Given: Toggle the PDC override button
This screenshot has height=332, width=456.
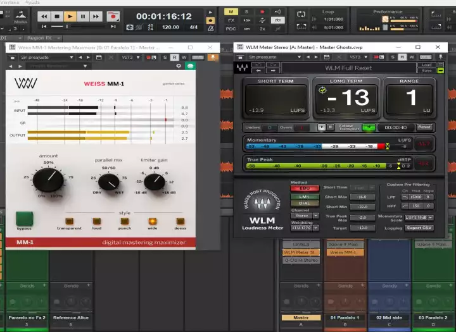Looking at the screenshot, I should pos(231,28).
